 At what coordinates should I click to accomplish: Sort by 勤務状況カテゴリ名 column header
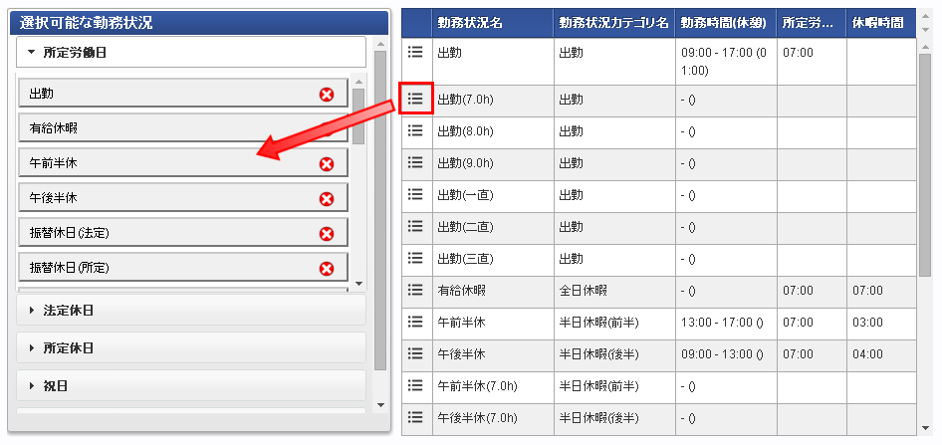tap(614, 23)
